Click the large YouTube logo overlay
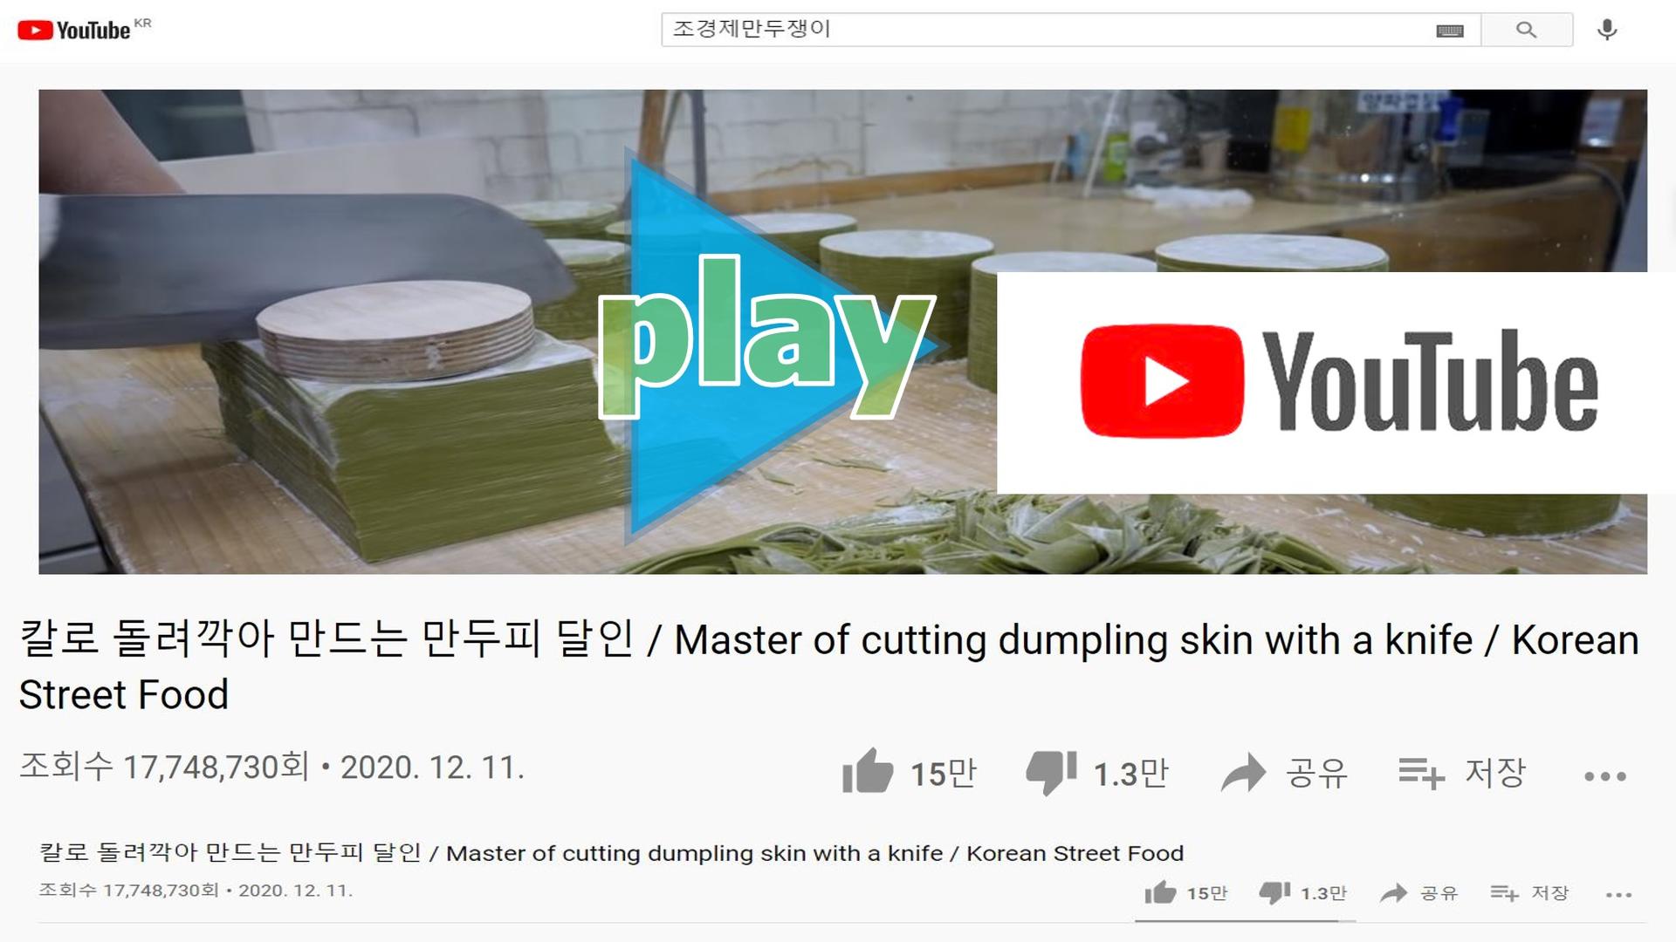The image size is (1676, 942). [x=1338, y=382]
